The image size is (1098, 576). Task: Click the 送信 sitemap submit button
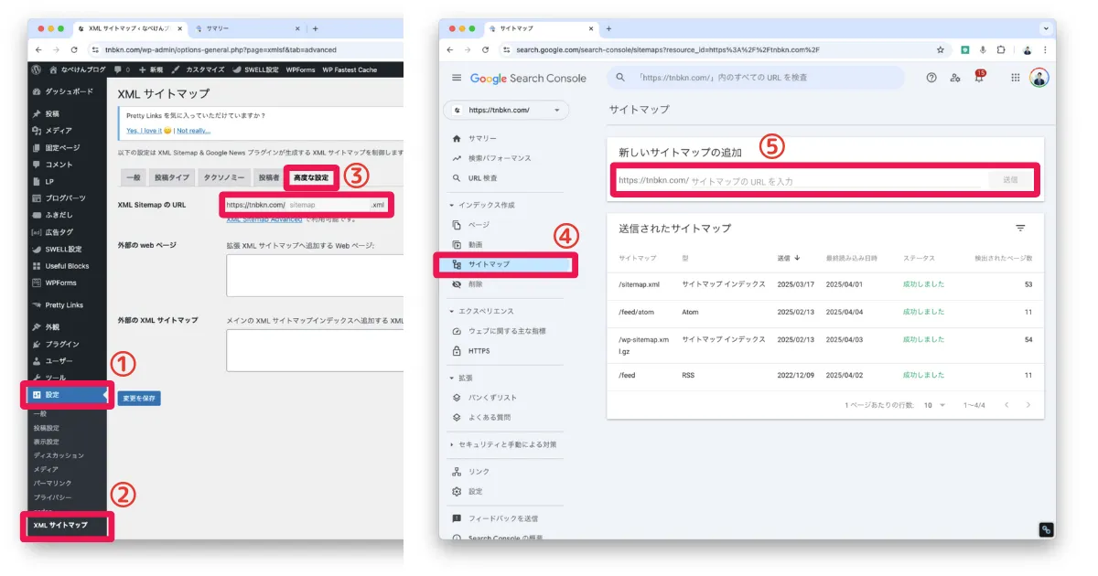point(1010,180)
